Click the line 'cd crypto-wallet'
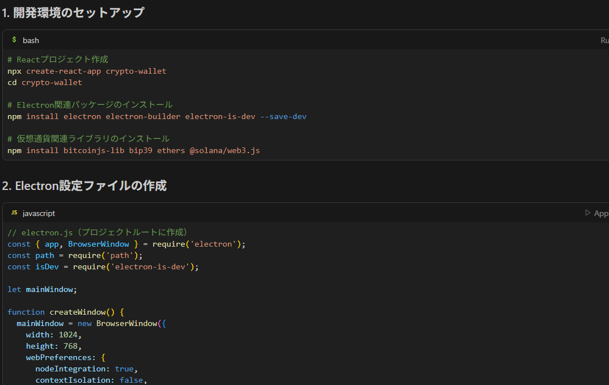609x385 pixels. pyautogui.click(x=45, y=82)
